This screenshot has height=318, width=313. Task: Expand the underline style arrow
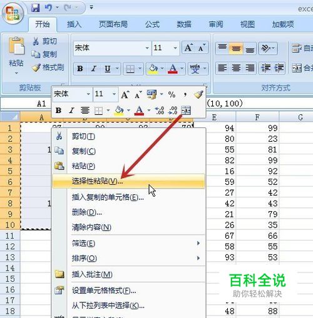point(117,68)
